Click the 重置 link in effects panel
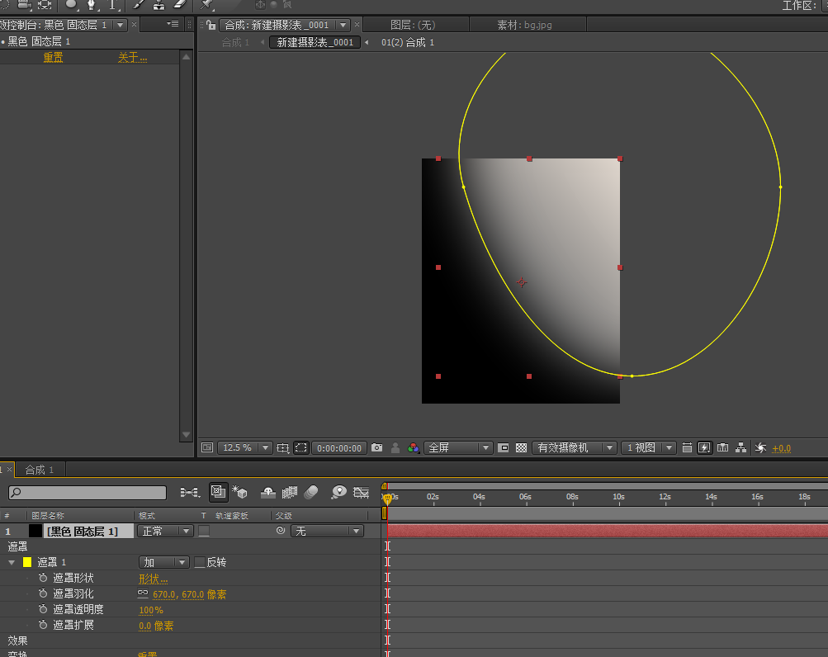The image size is (828, 657). pos(53,58)
